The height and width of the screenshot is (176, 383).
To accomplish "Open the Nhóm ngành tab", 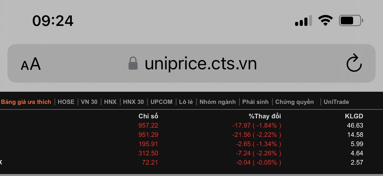I will coord(217,102).
